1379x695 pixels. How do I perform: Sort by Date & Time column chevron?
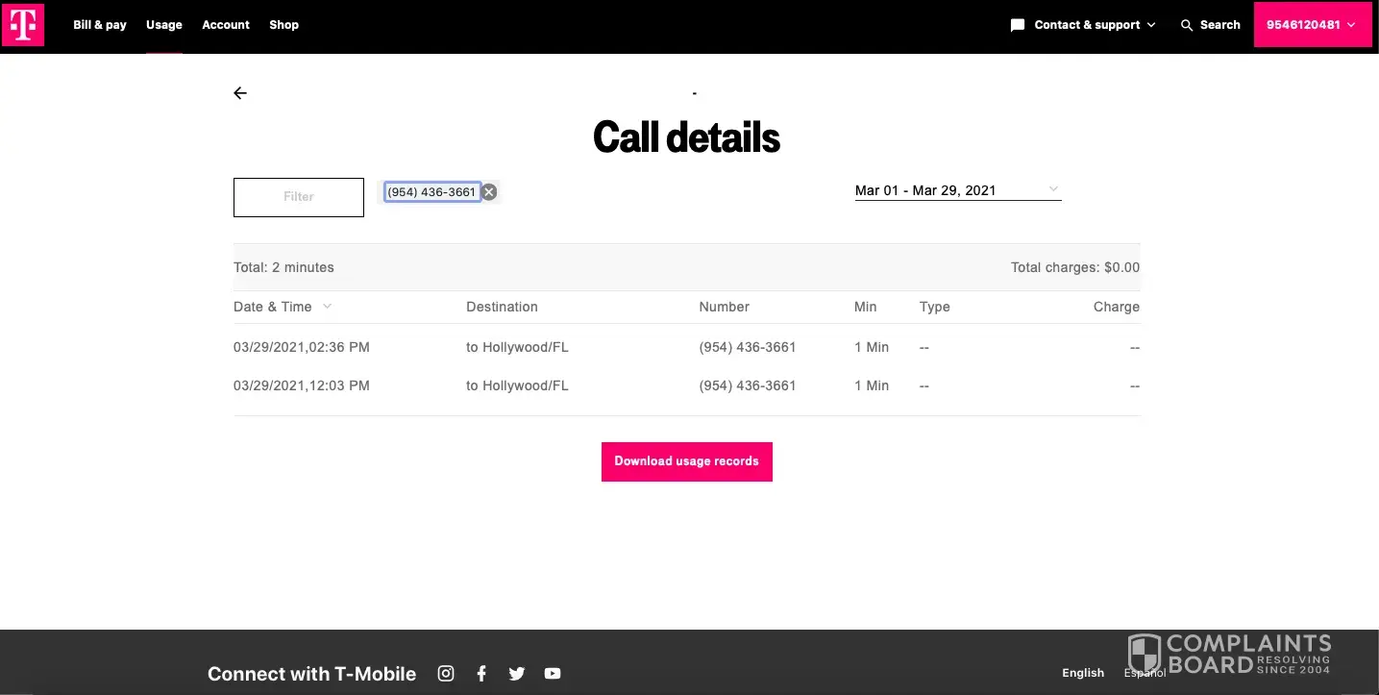click(x=328, y=307)
